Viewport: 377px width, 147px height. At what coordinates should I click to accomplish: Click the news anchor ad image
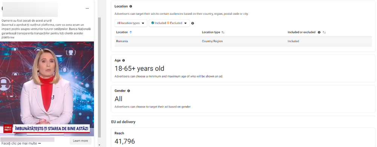(x=47, y=89)
